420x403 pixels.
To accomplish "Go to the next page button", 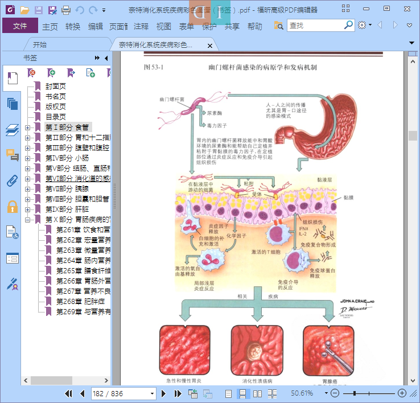I will pyautogui.click(x=163, y=393).
